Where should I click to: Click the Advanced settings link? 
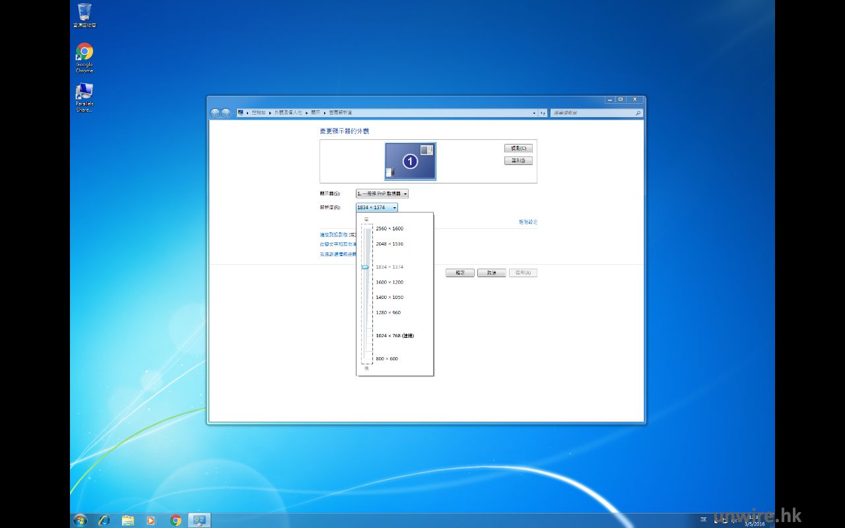pyautogui.click(x=528, y=222)
